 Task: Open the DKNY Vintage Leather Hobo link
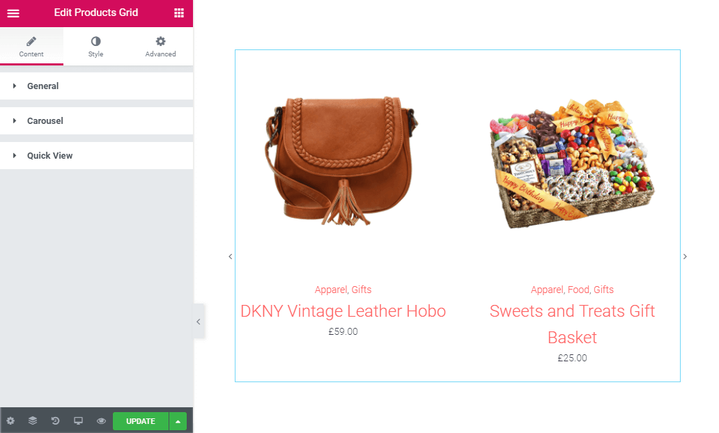coord(343,311)
